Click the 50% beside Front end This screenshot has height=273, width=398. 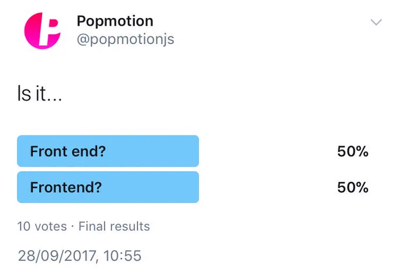coord(352,151)
